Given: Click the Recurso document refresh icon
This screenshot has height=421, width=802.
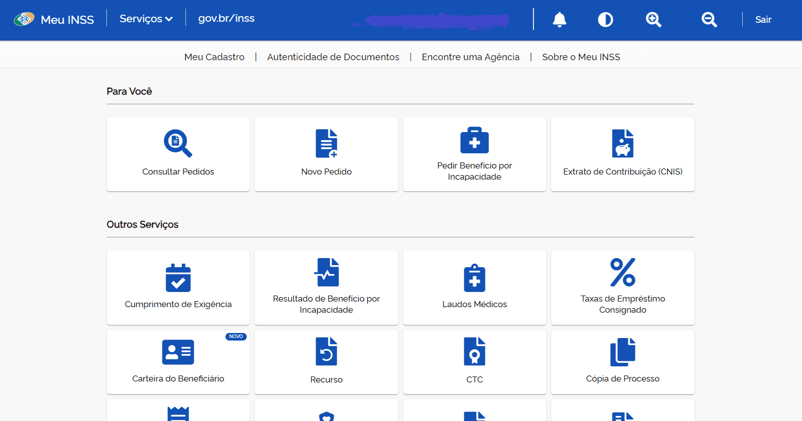Looking at the screenshot, I should (326, 351).
